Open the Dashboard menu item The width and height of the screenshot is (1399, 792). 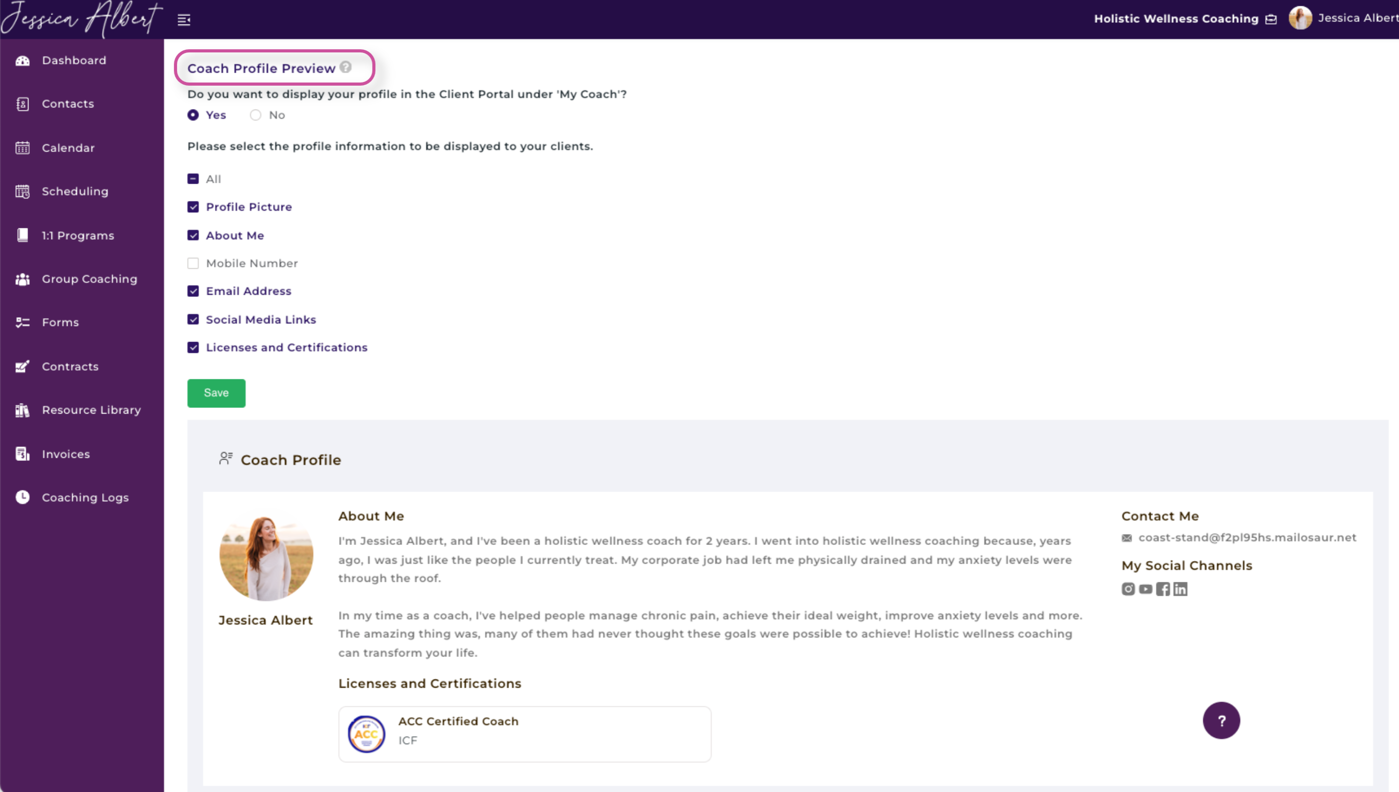[82, 60]
